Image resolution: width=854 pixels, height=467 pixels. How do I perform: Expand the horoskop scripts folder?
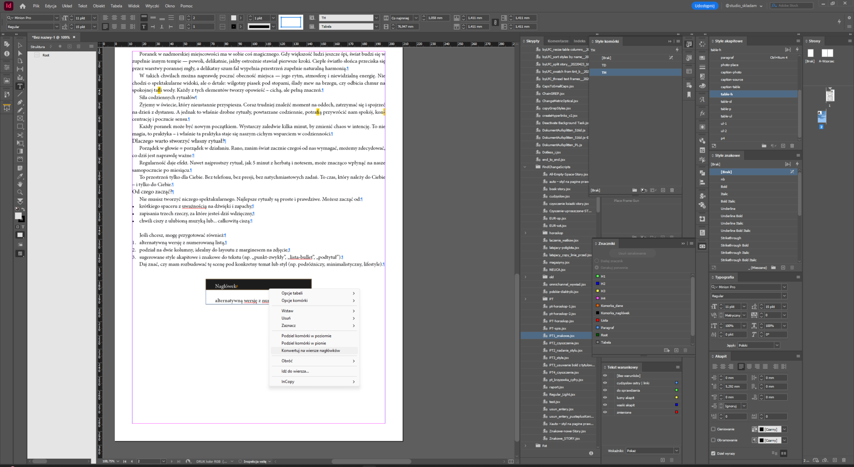pos(525,233)
